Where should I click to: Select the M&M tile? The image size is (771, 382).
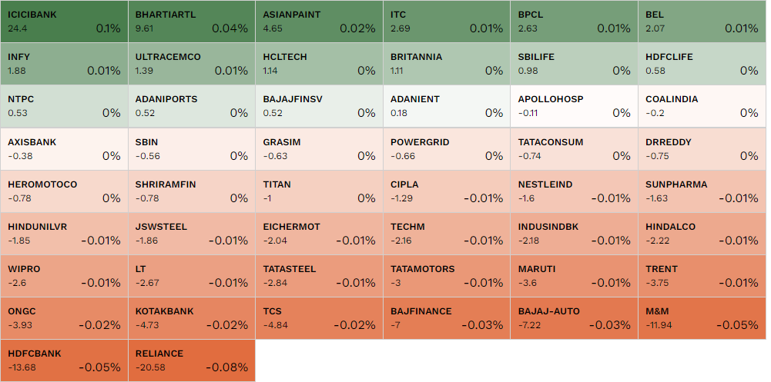pos(702,318)
